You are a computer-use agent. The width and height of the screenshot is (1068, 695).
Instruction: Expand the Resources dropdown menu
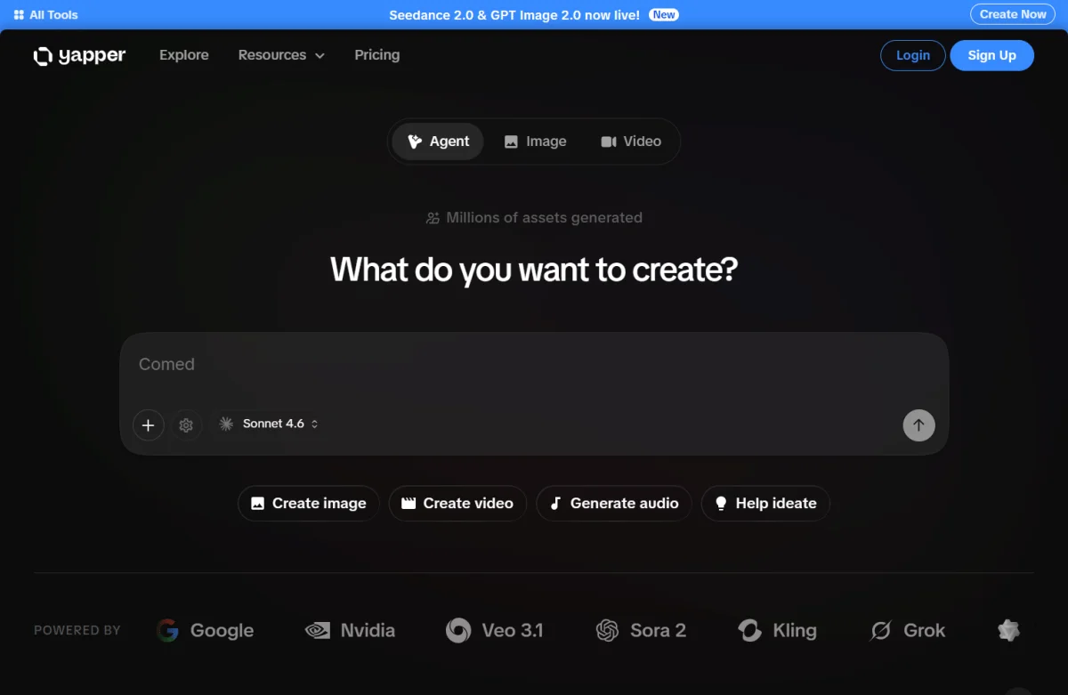[281, 55]
